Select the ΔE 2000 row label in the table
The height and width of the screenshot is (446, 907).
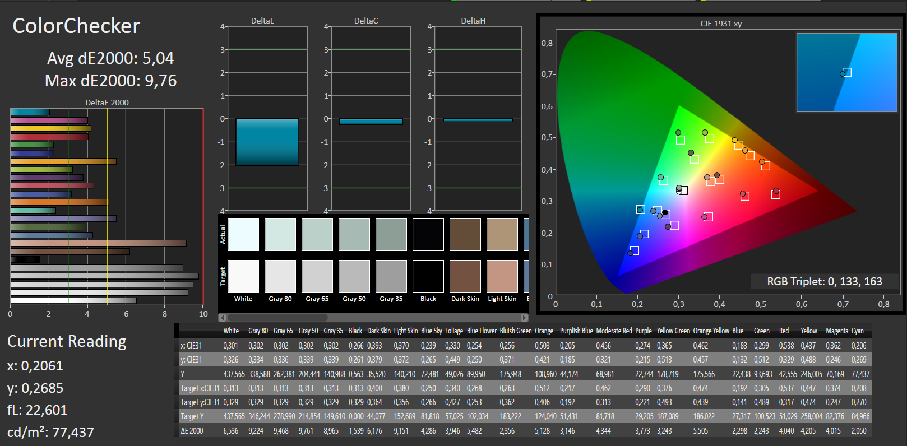[192, 431]
